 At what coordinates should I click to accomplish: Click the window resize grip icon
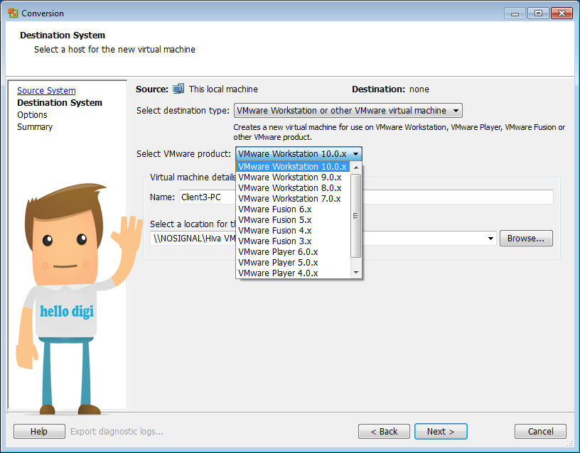point(569,443)
